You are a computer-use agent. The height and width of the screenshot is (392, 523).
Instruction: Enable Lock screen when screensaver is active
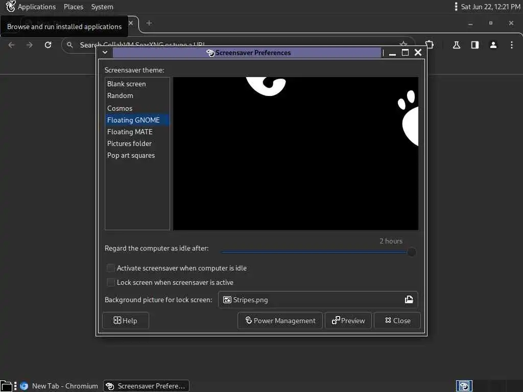[x=110, y=282]
